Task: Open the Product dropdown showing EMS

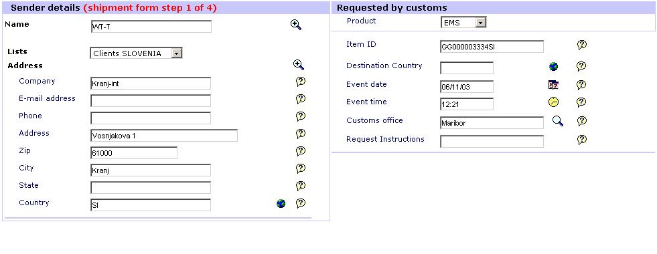Action: point(463,23)
